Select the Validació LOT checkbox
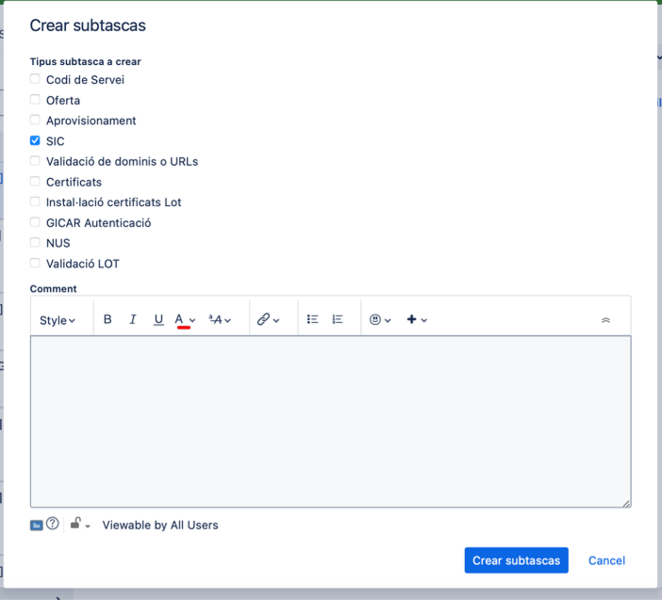Screen dimensions: 663x602 click(x=35, y=263)
